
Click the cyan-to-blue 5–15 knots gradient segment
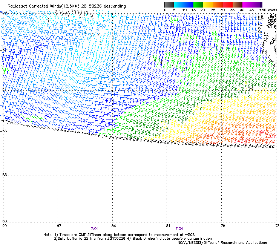(x=184, y=5)
